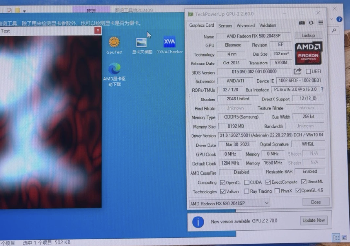Open the AMD显卡驱动下载 Edge shortcut

pos(114,75)
